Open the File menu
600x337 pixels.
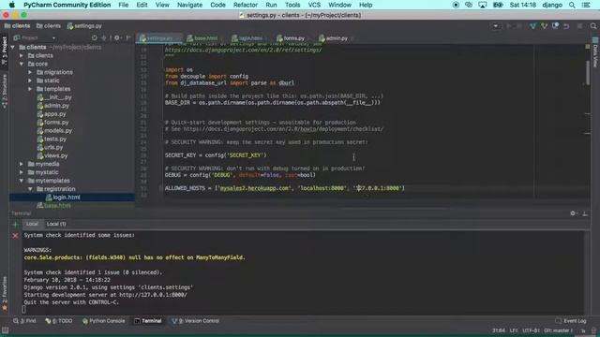pyautogui.click(x=123, y=5)
